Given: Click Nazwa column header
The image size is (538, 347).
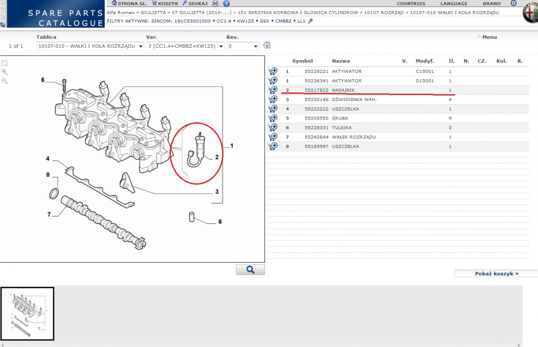Looking at the screenshot, I should click(x=341, y=61).
